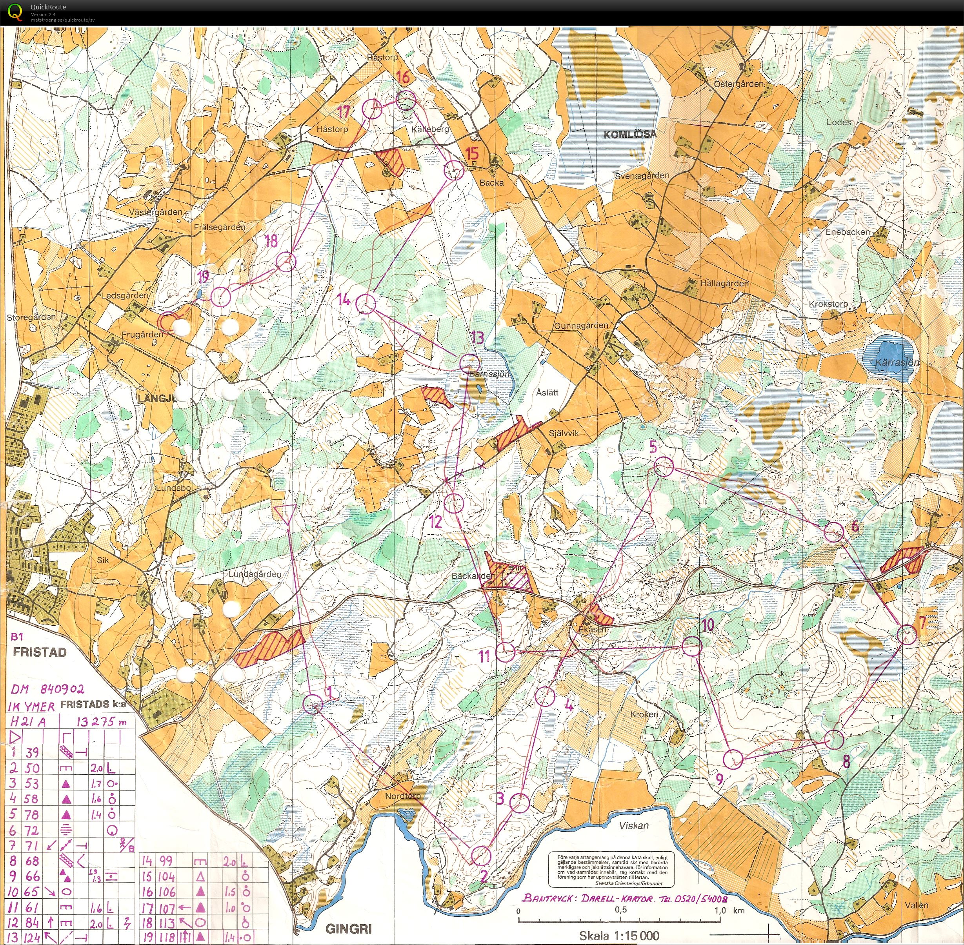Click the QuickRoute Q logo icon

tap(15, 12)
